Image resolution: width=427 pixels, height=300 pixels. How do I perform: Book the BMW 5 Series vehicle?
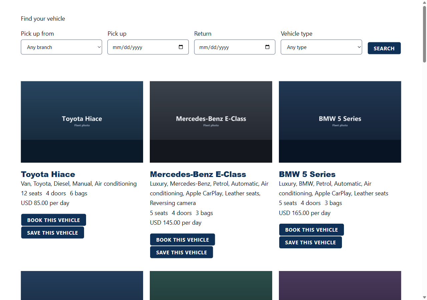coord(312,230)
